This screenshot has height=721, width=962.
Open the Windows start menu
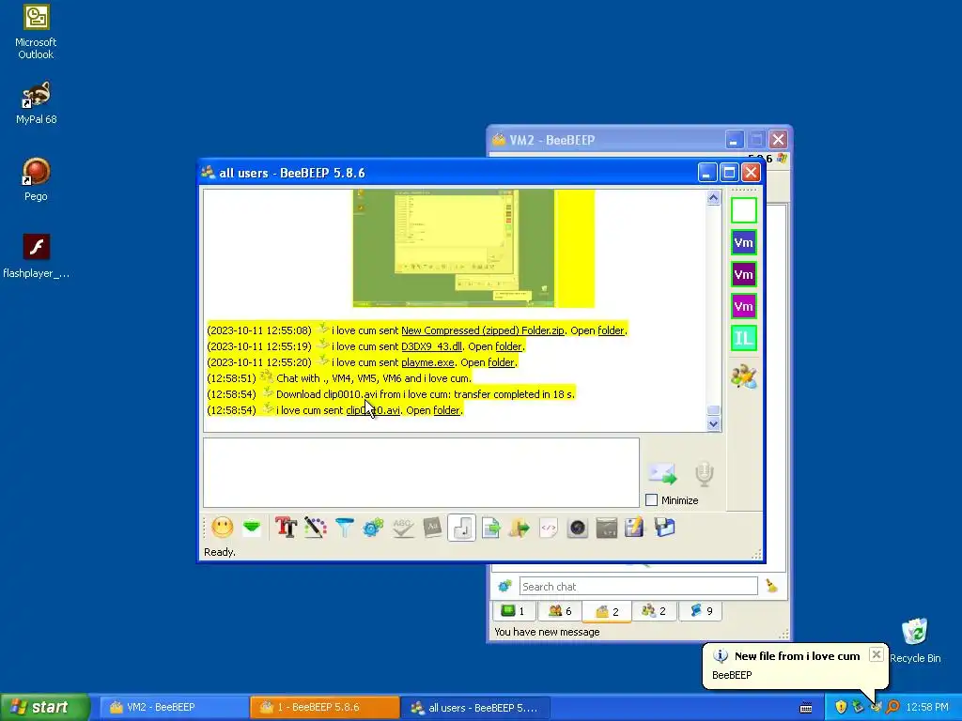[45, 707]
